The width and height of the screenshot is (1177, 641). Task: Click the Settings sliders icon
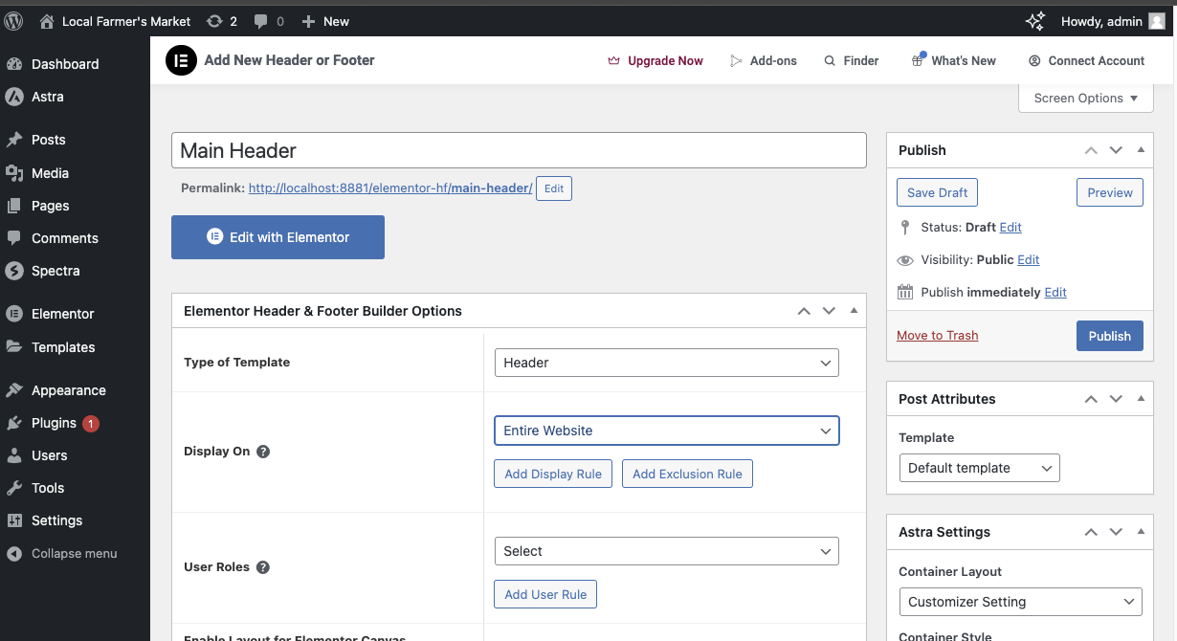pyautogui.click(x=14, y=520)
